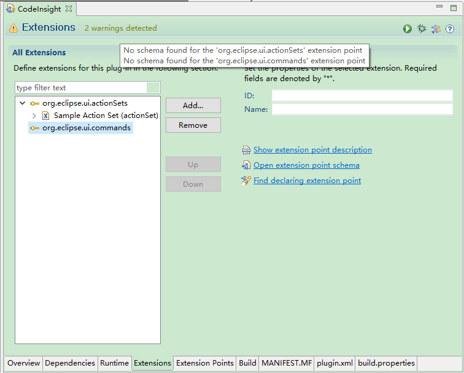The height and width of the screenshot is (373, 464).
Task: Click the All Extensions section header
Action: coord(39,52)
